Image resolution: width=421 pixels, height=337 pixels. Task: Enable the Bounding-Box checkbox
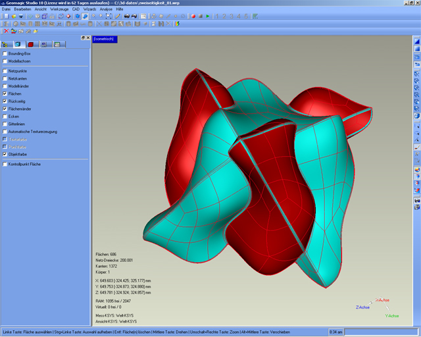(5, 54)
